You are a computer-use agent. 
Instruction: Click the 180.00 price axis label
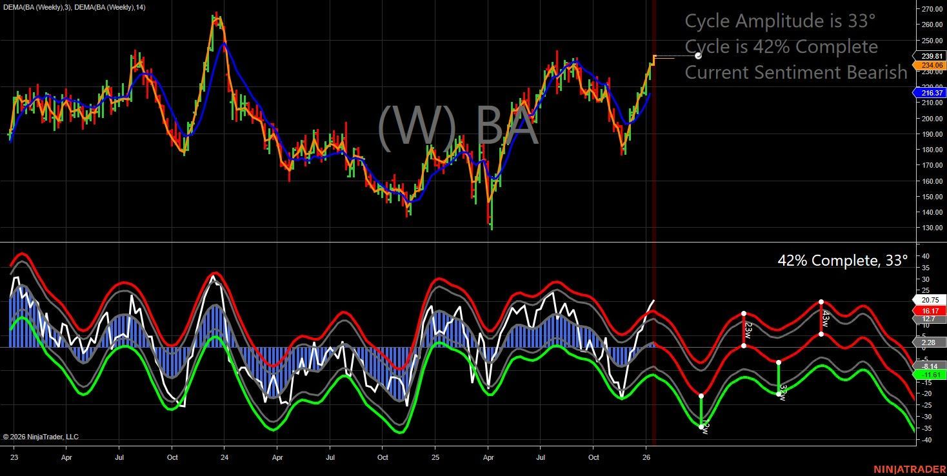pos(931,150)
